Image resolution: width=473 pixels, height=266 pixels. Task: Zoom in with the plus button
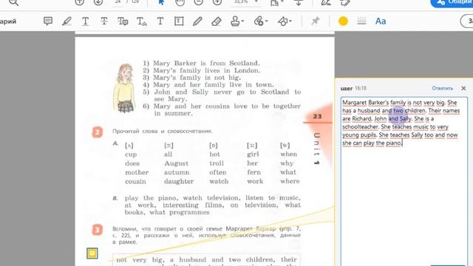coord(217,2)
